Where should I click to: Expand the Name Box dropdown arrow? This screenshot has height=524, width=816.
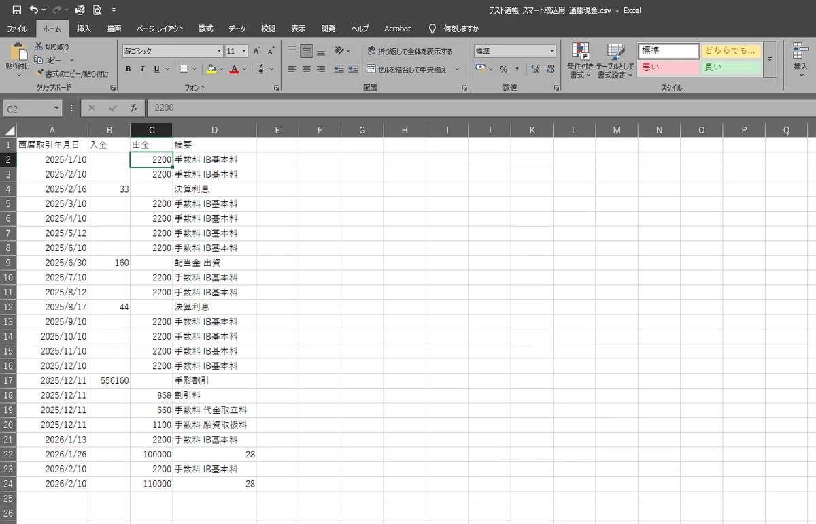click(x=57, y=108)
